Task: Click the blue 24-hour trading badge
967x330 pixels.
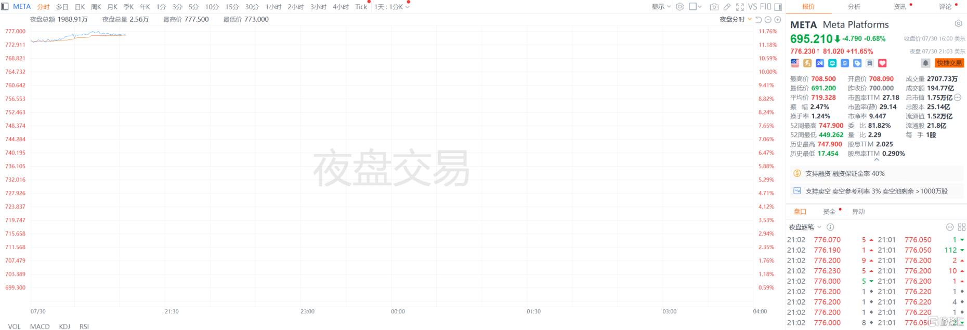Action: pyautogui.click(x=820, y=63)
